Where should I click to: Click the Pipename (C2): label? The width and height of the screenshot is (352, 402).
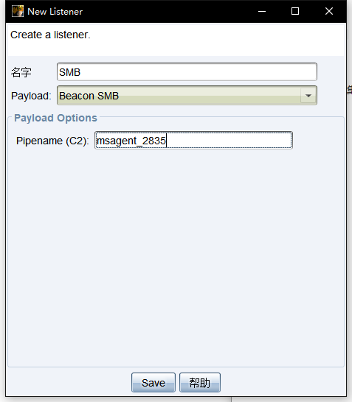[52, 141]
